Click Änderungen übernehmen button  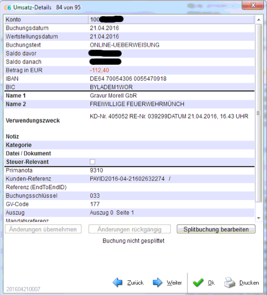tap(43, 229)
